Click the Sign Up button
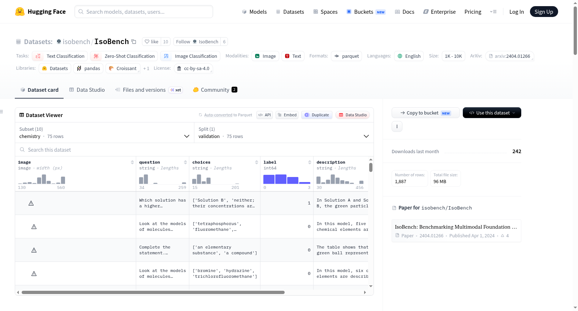This screenshot has height=311, width=578. 544,12
